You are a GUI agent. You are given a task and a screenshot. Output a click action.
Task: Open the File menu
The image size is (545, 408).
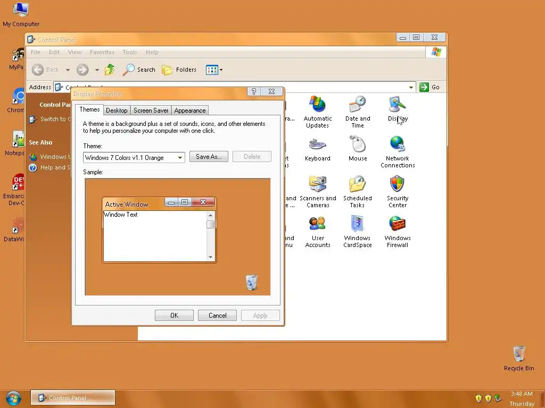[36, 52]
